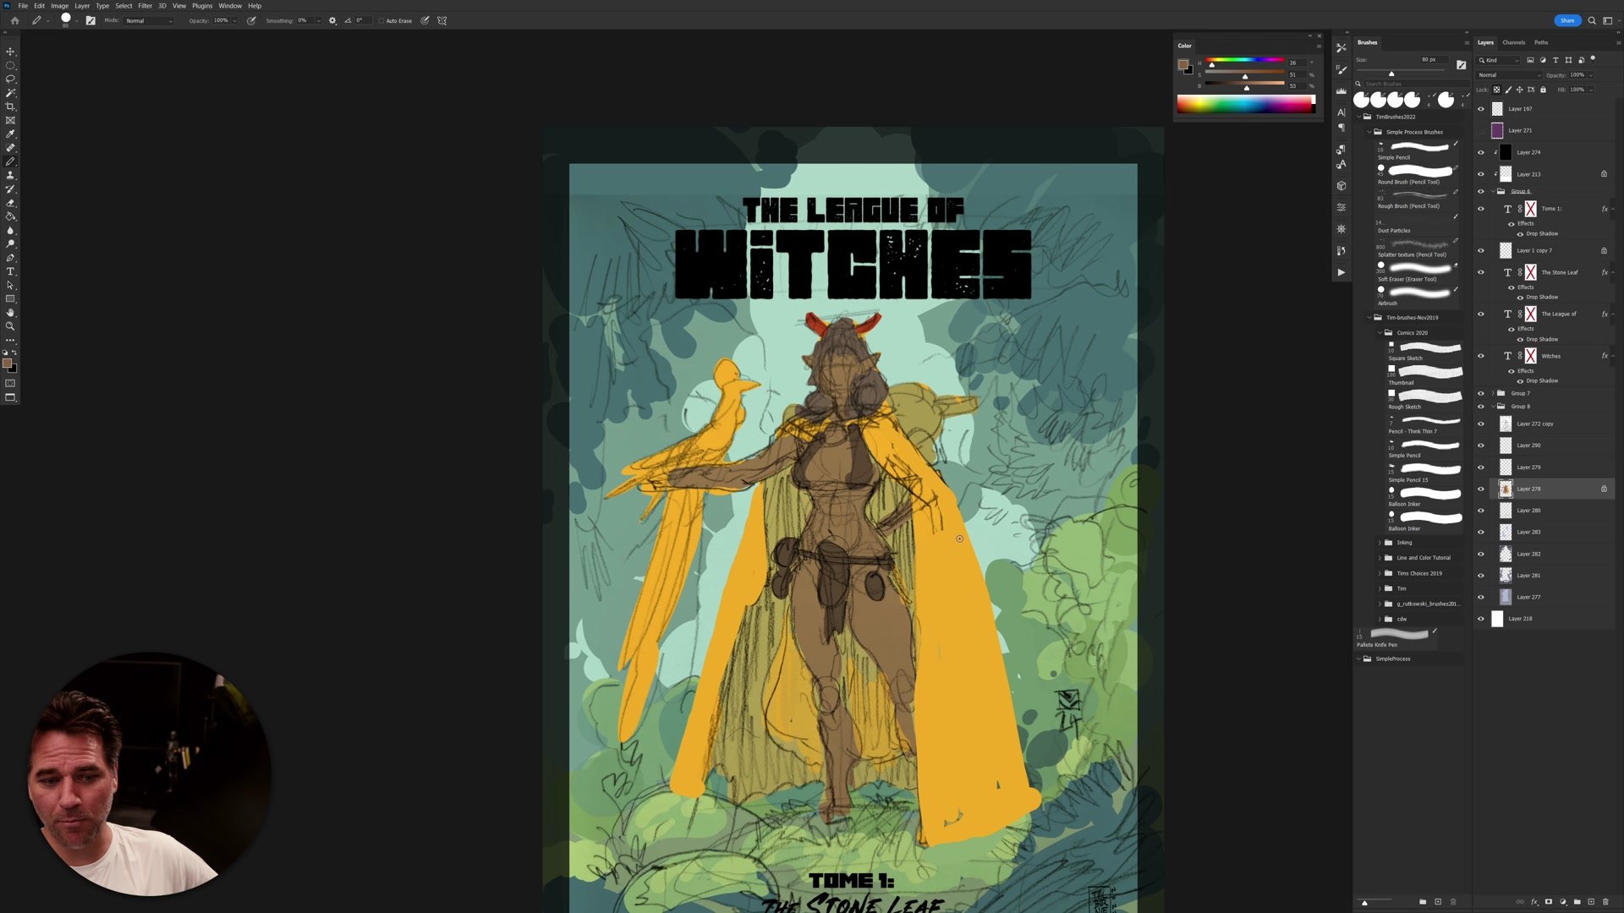Expand the Inking brush folder
The image size is (1624, 913).
(x=1380, y=543)
